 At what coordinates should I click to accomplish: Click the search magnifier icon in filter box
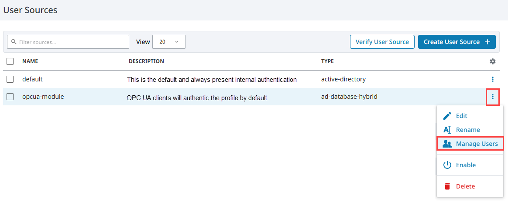pos(14,42)
